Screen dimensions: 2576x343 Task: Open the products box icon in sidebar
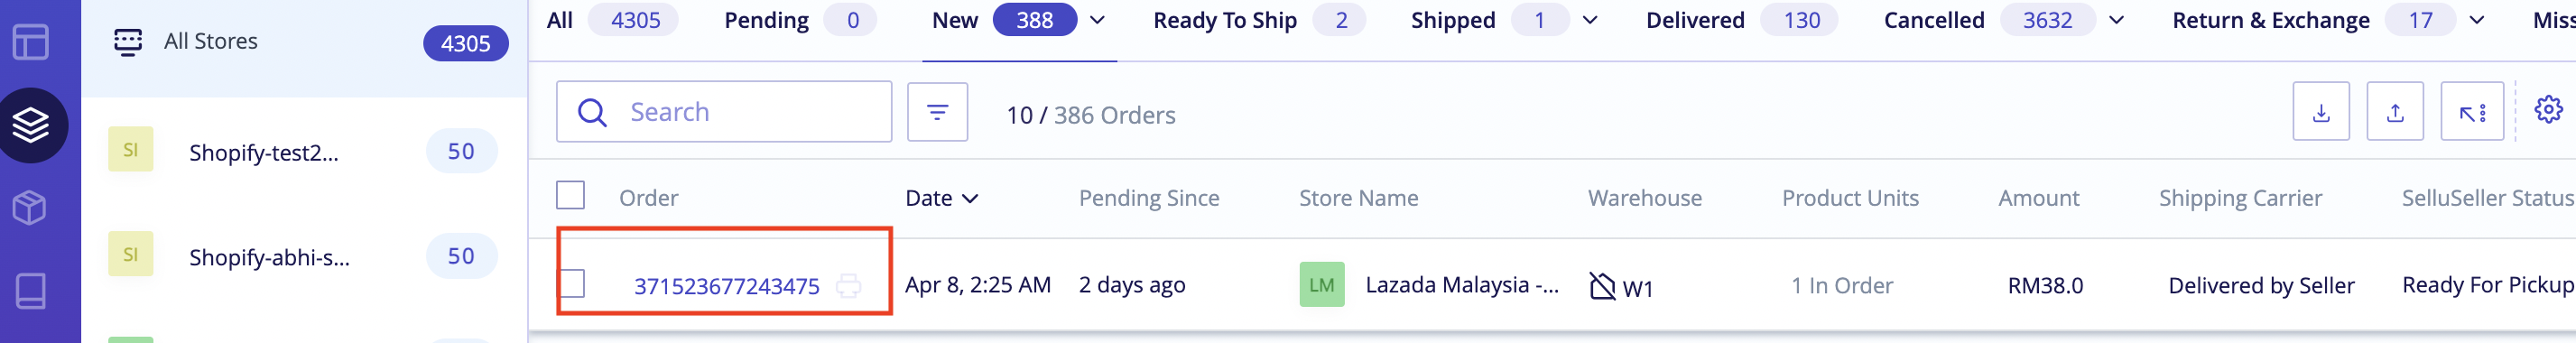click(x=30, y=208)
